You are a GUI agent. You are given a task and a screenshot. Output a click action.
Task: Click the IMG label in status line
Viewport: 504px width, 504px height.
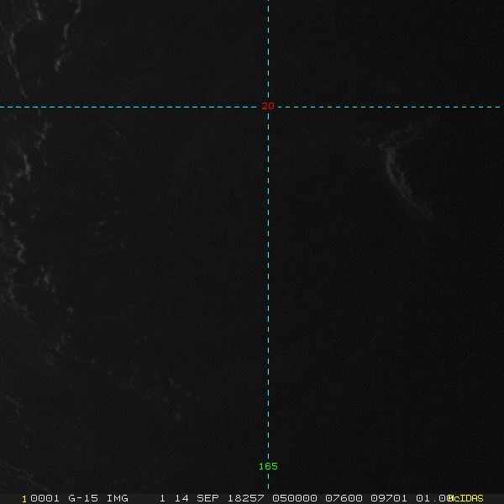tap(117, 498)
